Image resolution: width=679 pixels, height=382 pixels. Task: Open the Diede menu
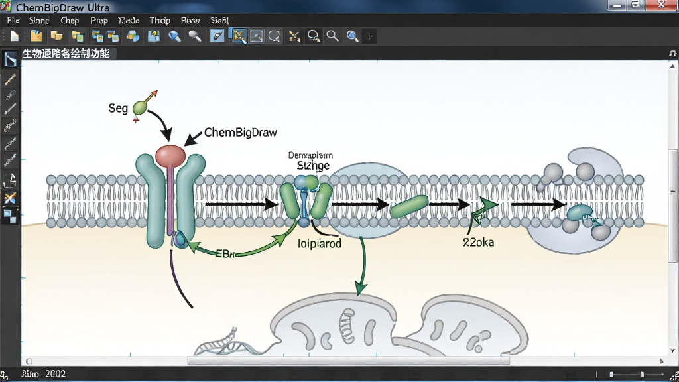pos(129,21)
